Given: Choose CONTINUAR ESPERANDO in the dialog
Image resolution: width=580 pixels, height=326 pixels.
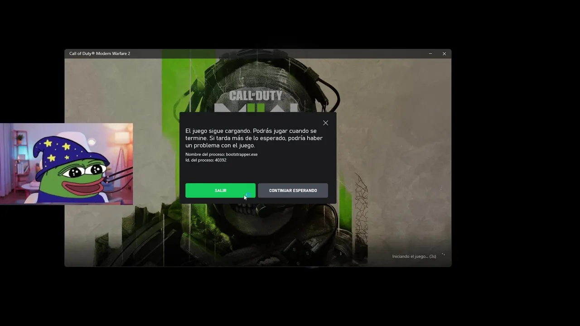Looking at the screenshot, I should coord(293,191).
